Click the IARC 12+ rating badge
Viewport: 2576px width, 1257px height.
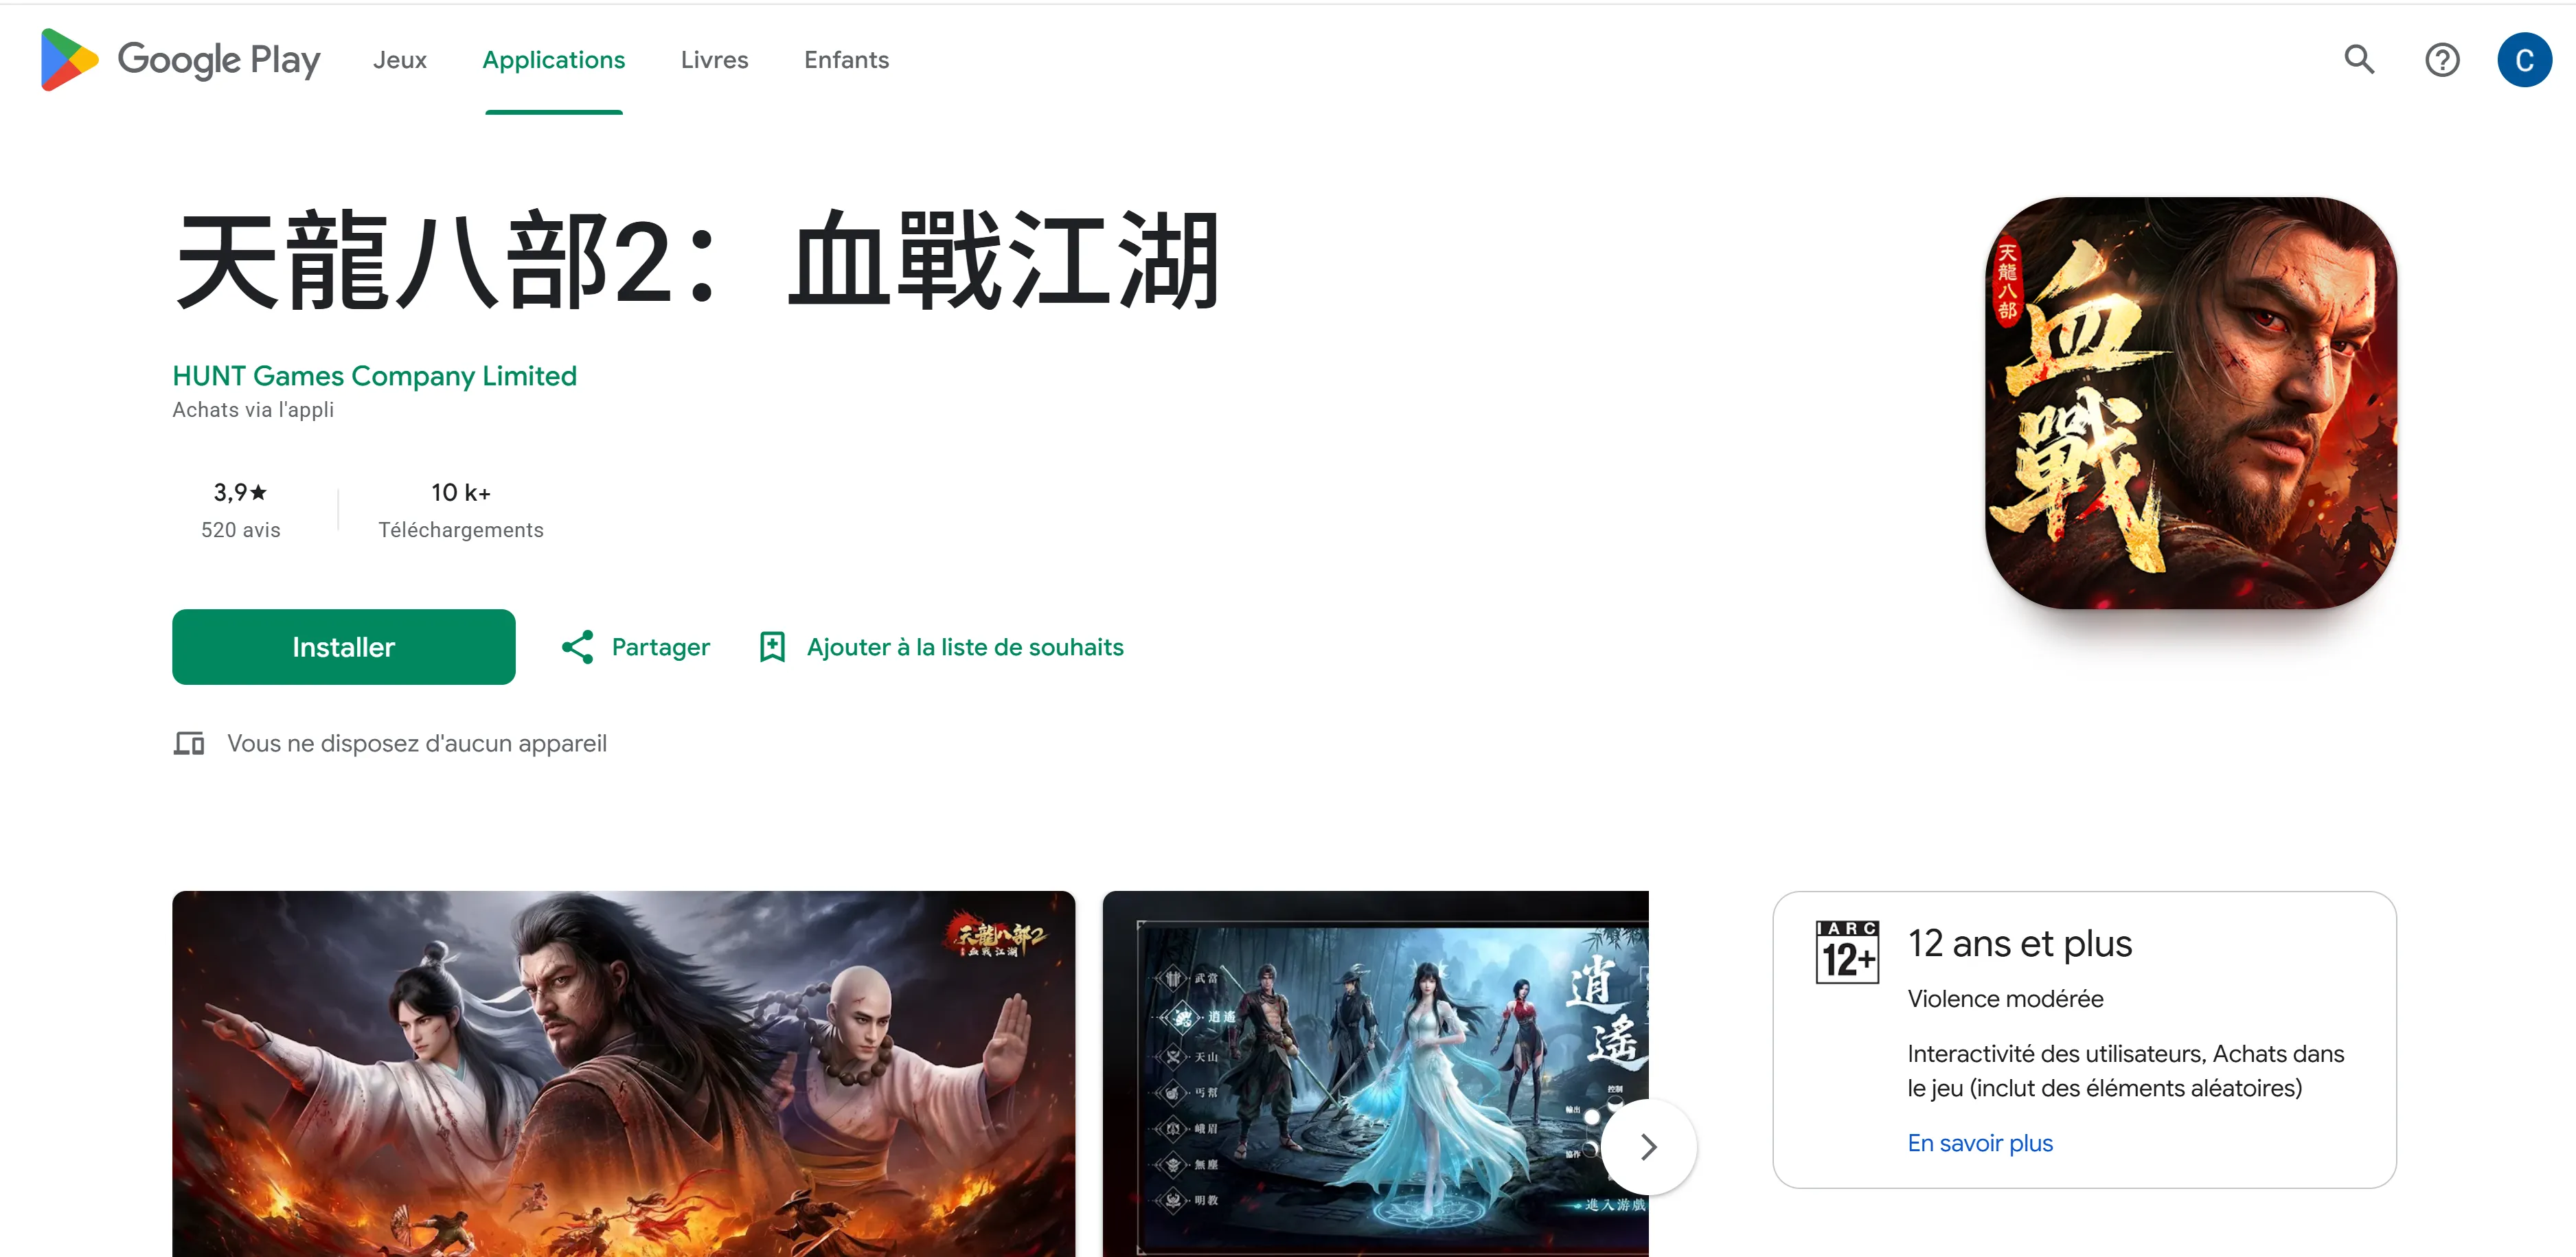(x=1847, y=952)
